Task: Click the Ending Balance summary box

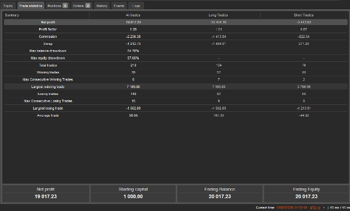Action: pos(220,194)
